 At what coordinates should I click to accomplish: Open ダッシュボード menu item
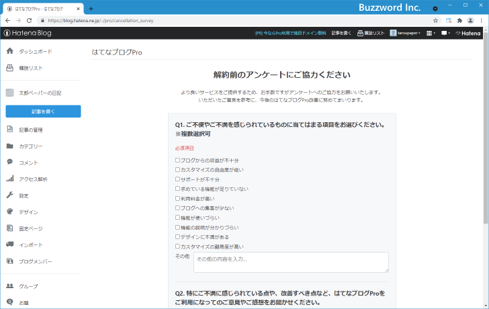click(35, 51)
